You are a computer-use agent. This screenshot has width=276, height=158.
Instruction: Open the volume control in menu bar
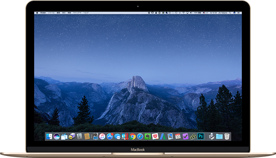(191, 13)
